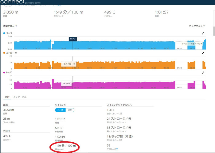Click スイミングダイナミクス section heading

click(x=119, y=105)
